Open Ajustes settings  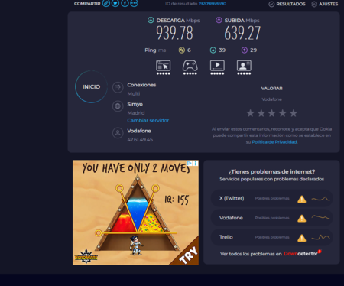325,4
